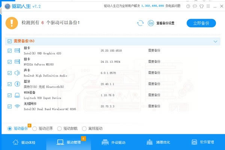Viewport: 225px width, 150px height.
Task: Toggle the Realtek High Definition Audio checkbox
Action: [9, 73]
